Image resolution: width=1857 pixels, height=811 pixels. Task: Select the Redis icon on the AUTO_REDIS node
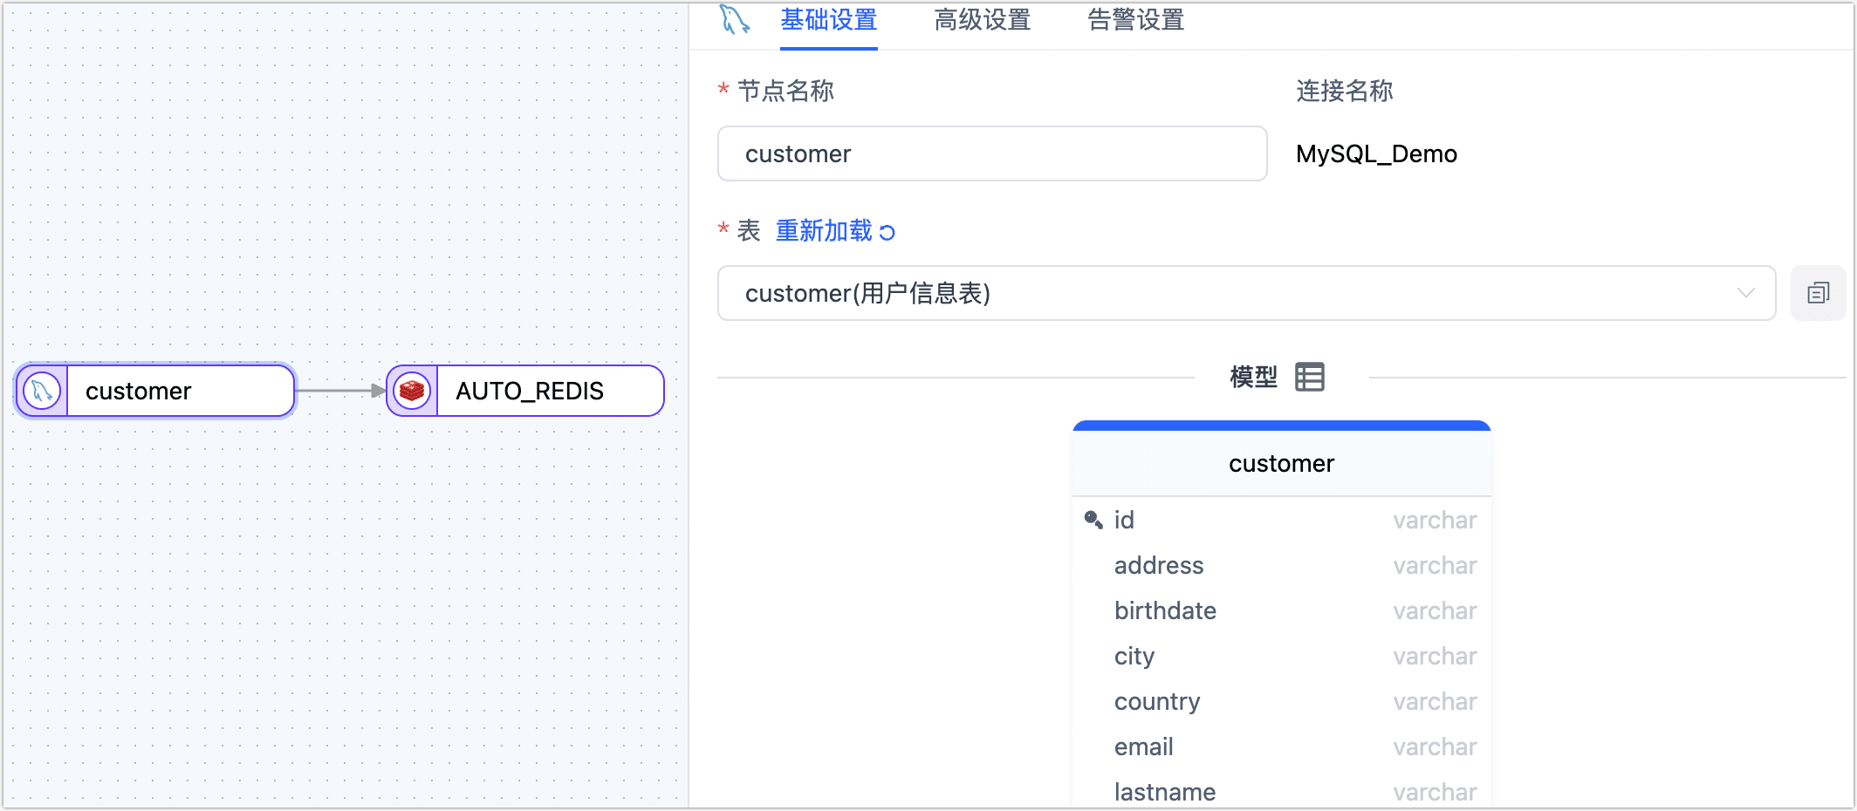coord(410,391)
